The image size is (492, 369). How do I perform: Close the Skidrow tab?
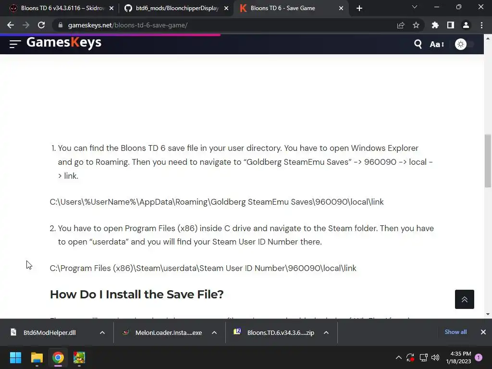tap(111, 8)
